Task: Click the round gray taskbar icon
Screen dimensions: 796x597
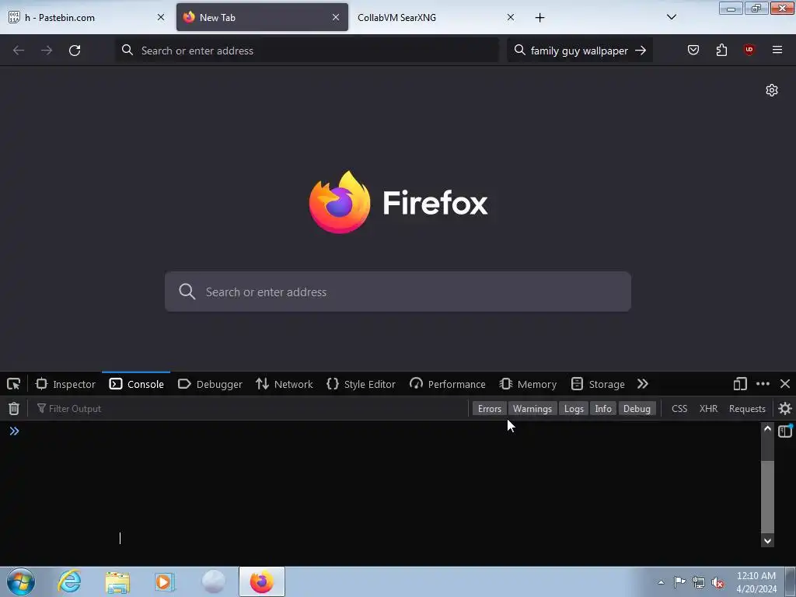Action: click(x=213, y=582)
